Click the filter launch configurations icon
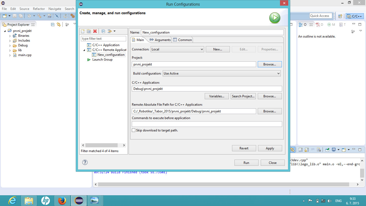The width and height of the screenshot is (366, 206). (110, 31)
